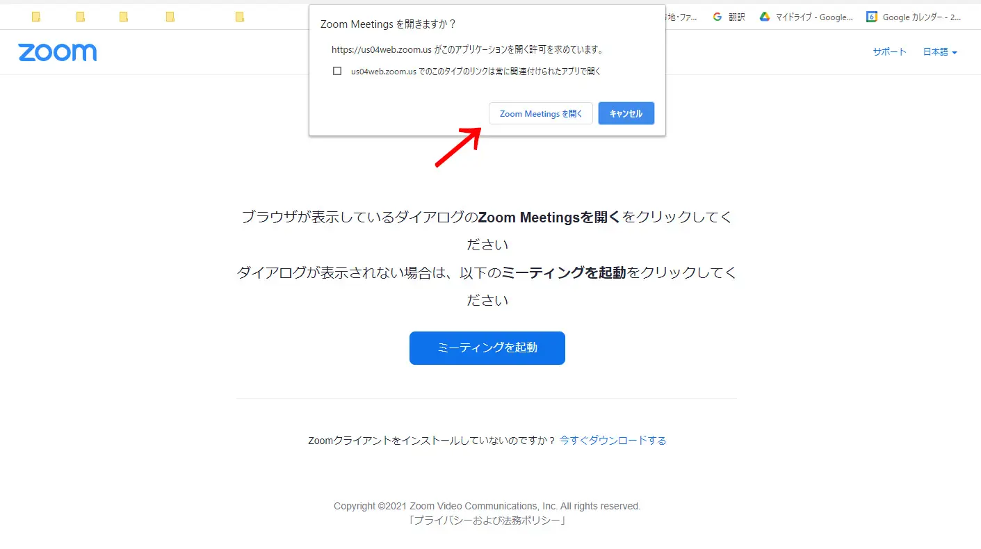The image size is (981, 549).
Task: Open the Google カレンダー bookmark
Action: click(914, 17)
